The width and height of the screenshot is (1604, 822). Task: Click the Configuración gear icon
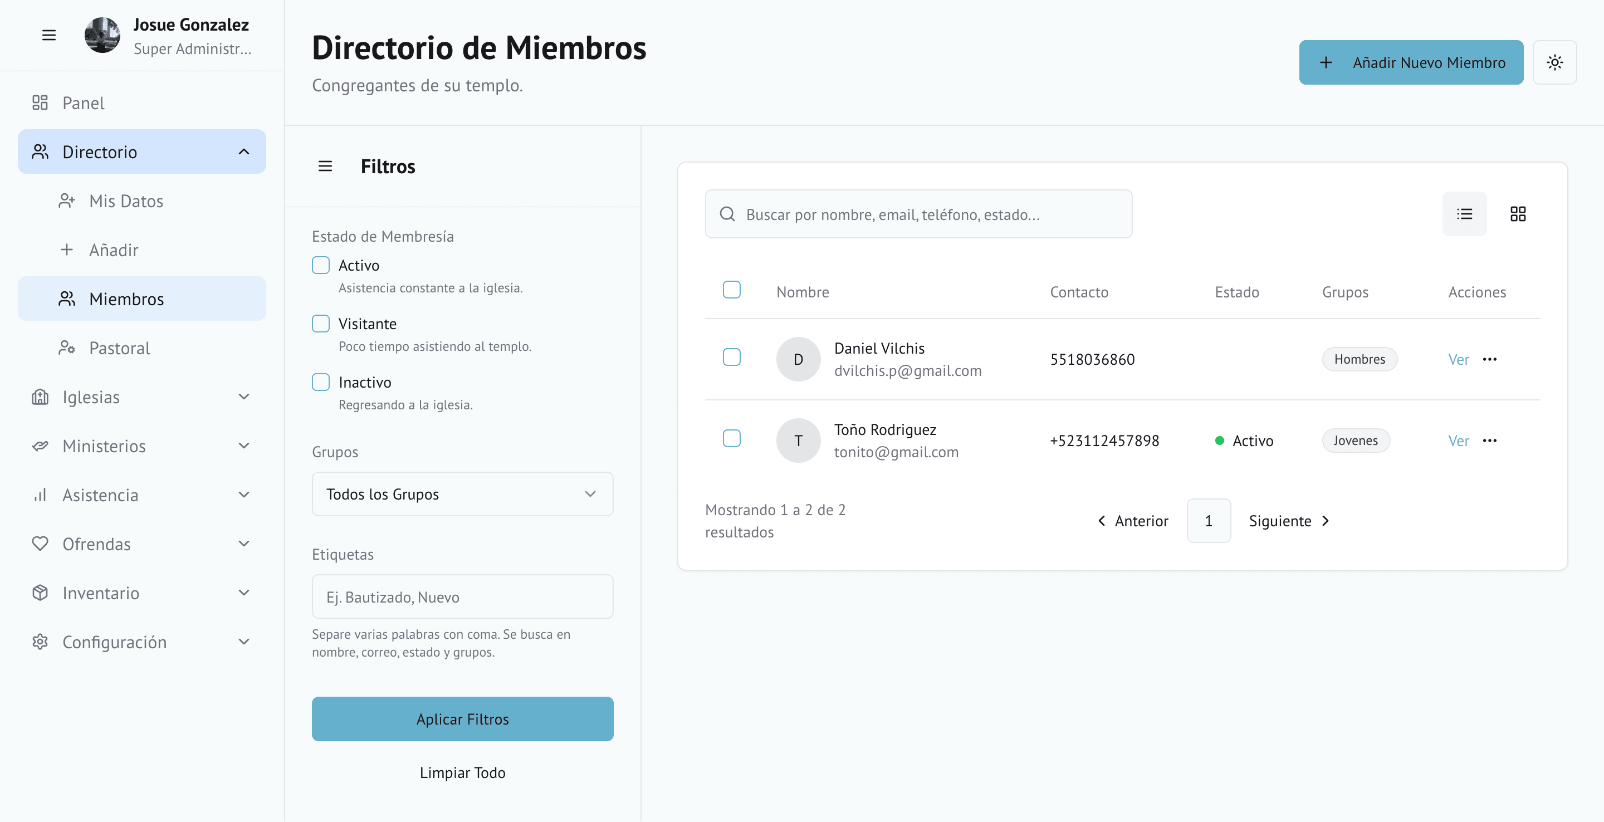[x=40, y=642]
